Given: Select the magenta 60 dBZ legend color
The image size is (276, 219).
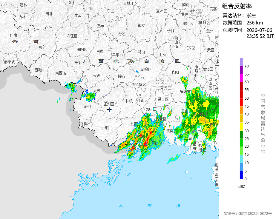Looking at the screenshot, I should [x=241, y=78].
